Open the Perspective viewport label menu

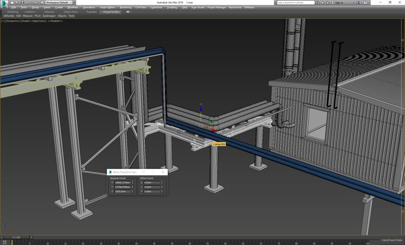13,21
